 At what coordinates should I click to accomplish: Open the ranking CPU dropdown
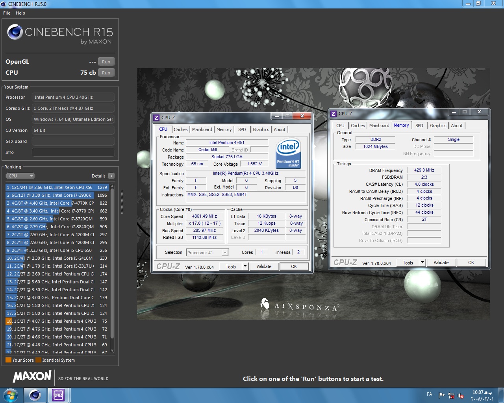point(20,176)
